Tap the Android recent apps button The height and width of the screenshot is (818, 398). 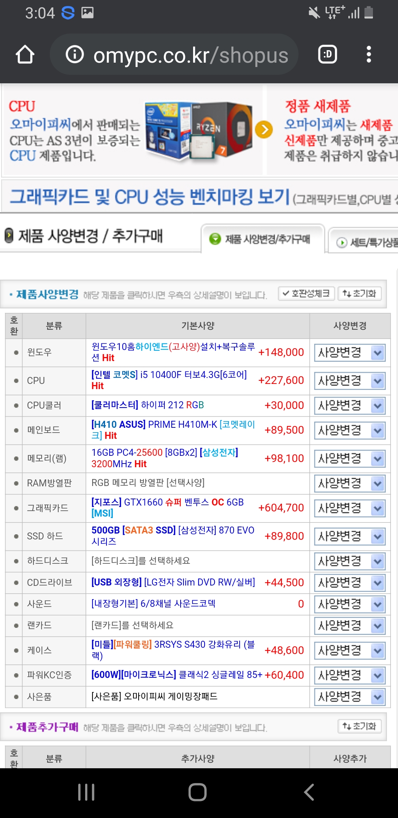click(87, 792)
